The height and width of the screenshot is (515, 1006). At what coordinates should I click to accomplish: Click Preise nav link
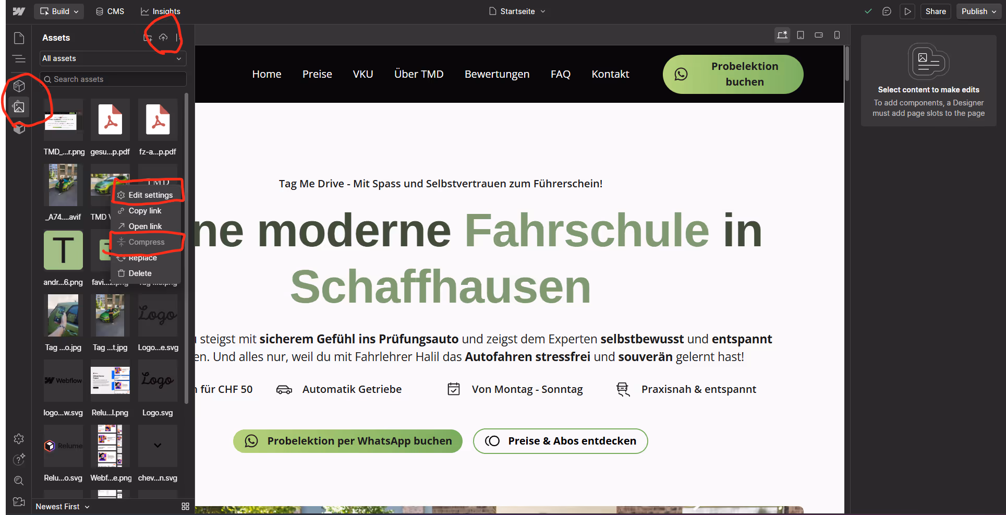click(x=317, y=74)
